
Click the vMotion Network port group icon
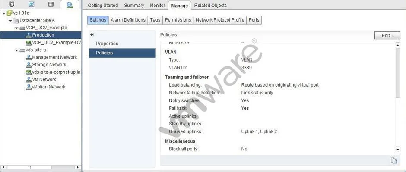[x=29, y=87]
